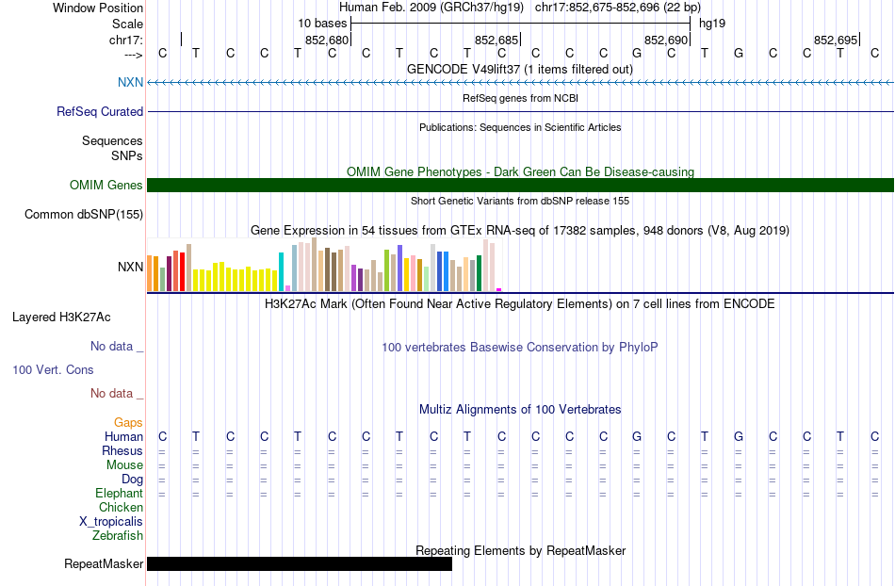Click the Scale track label
The height and width of the screenshot is (586, 895).
pos(127,24)
